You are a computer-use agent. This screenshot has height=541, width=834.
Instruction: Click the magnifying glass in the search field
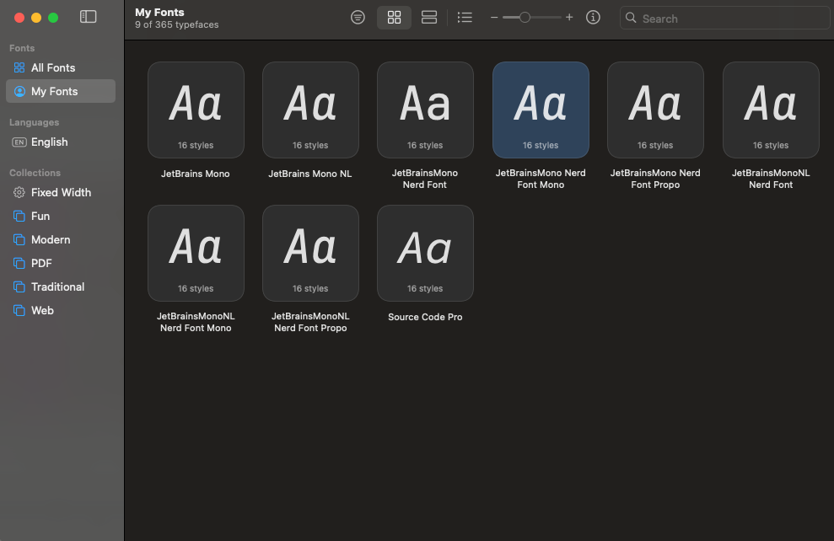[631, 18]
